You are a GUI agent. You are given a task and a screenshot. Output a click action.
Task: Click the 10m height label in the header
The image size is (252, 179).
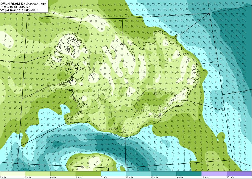(x=44, y=4)
